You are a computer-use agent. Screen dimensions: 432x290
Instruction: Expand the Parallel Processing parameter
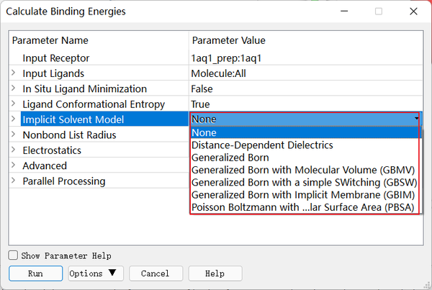[x=14, y=181]
